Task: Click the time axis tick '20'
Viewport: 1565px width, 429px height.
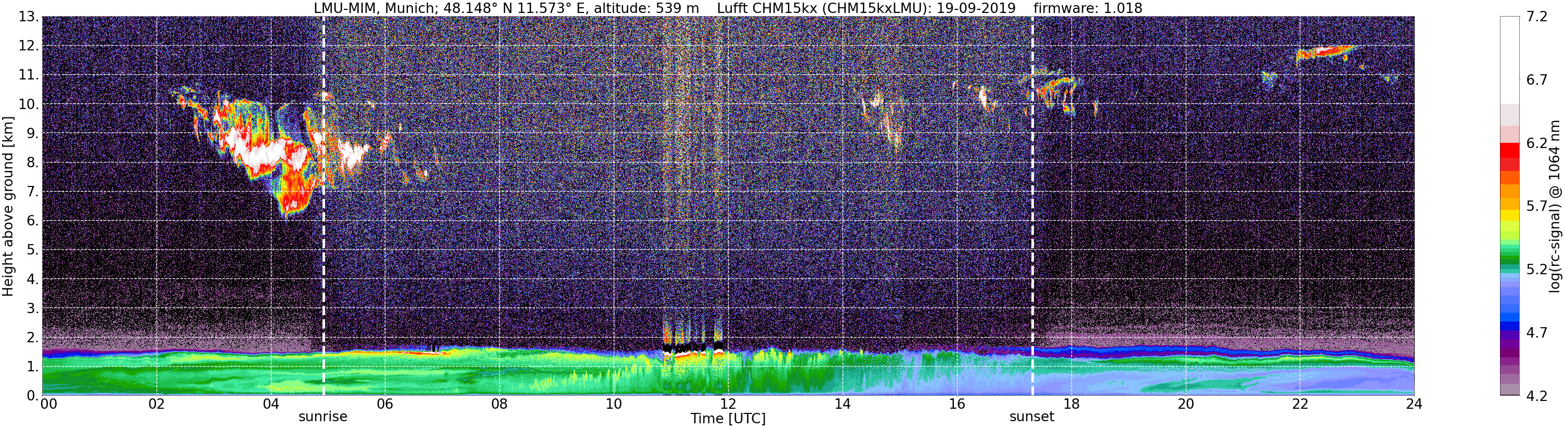Action: click(x=1185, y=404)
